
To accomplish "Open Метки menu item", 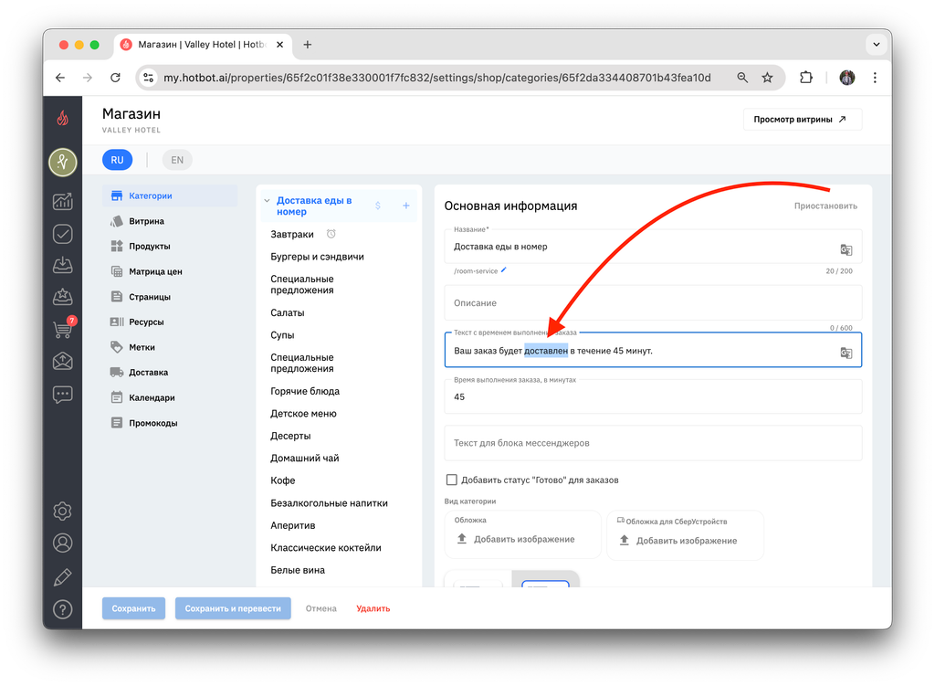I will click(x=170, y=347).
